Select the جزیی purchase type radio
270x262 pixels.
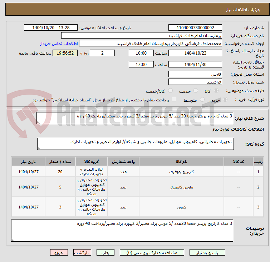[x=225, y=100]
